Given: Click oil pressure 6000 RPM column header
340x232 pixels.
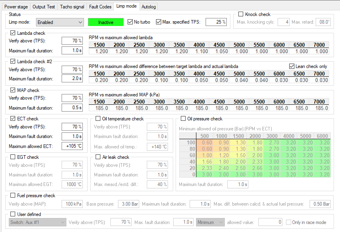Looking at the screenshot, I should point(322,136).
